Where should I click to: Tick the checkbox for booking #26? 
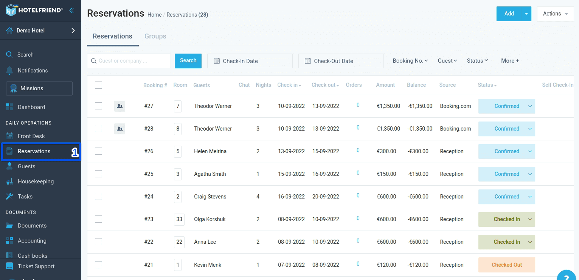coord(98,151)
